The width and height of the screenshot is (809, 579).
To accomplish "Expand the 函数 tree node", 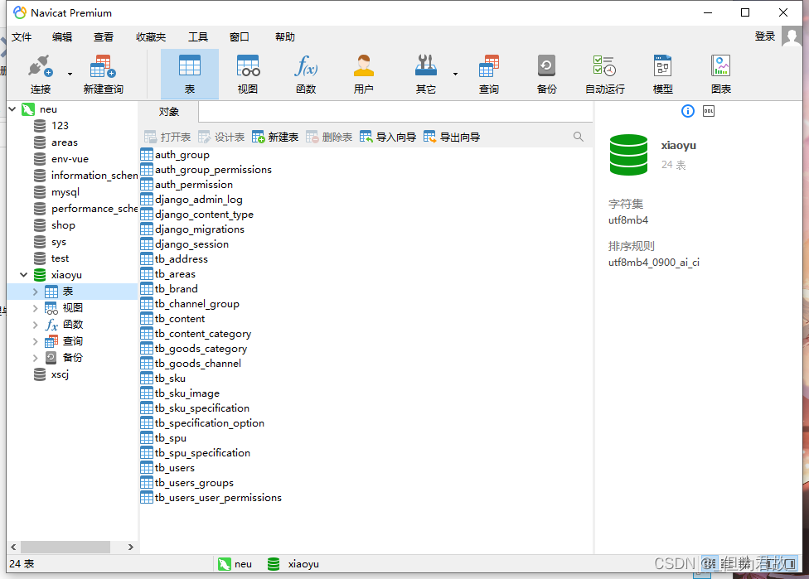I will (35, 325).
